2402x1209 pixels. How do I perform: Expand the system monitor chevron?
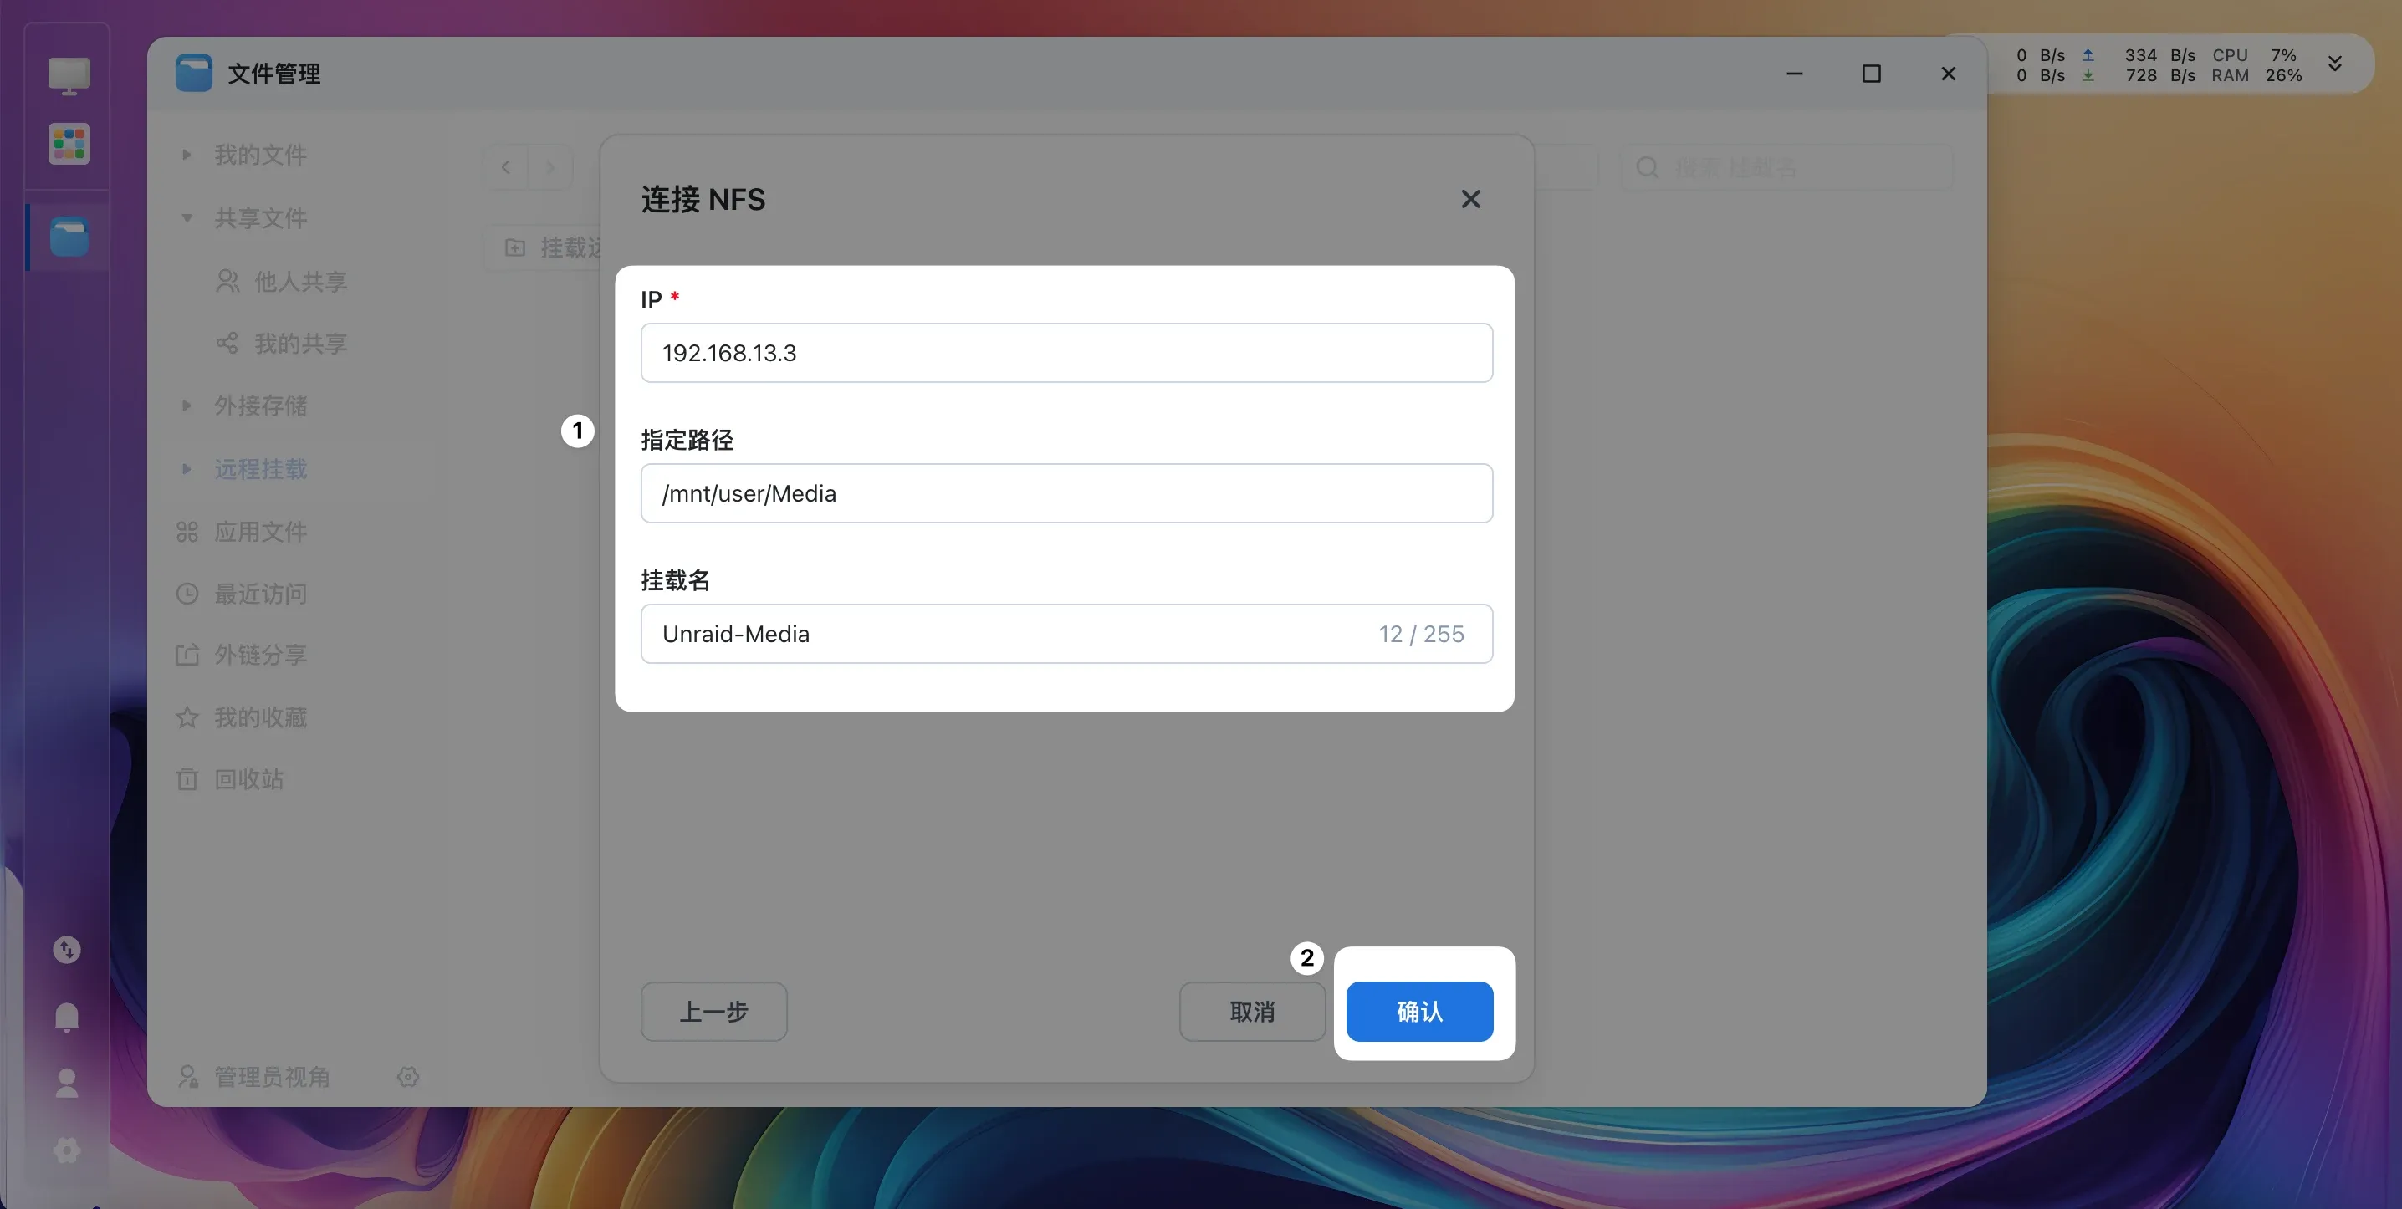[x=2335, y=64]
